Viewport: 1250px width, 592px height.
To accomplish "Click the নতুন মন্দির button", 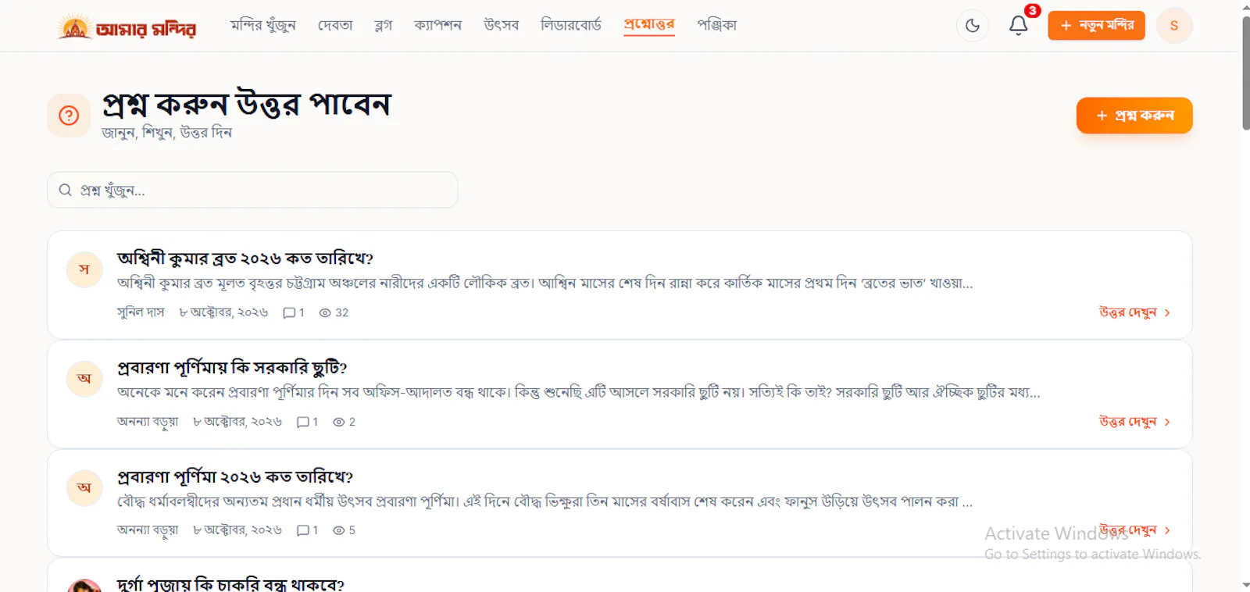I will click(1096, 26).
